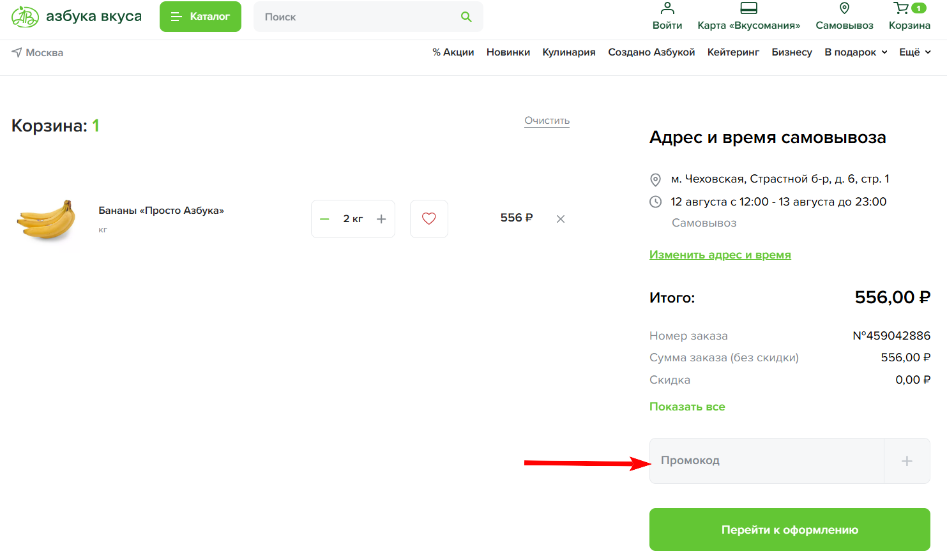This screenshot has height=556, width=947.
Task: Click the search magnifier icon
Action: 466,17
